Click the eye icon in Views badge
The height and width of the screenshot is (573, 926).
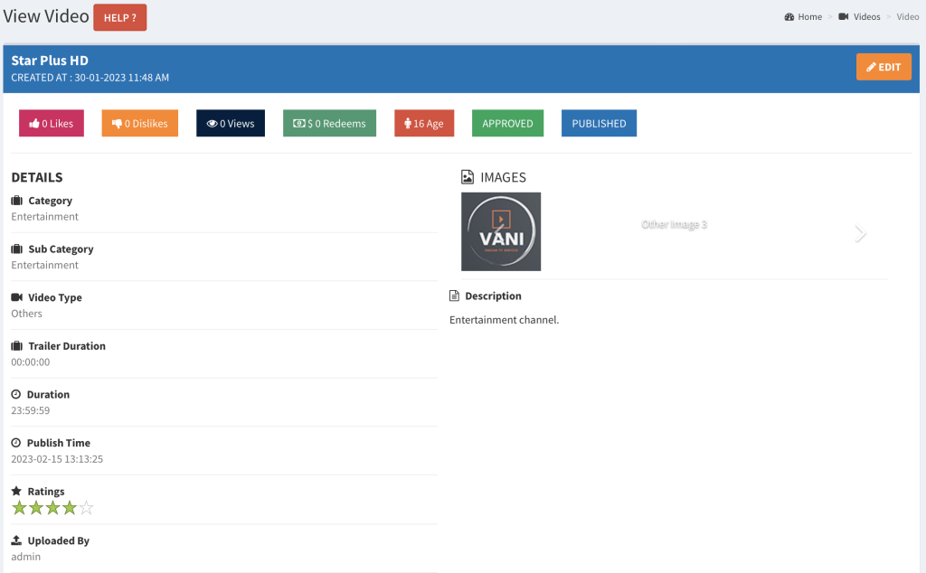click(212, 123)
